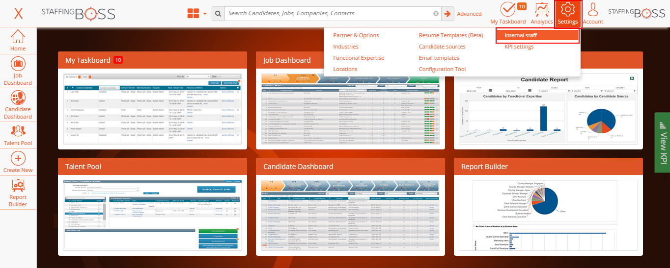The height and width of the screenshot is (268, 670).
Task: Open Job Dashboard from the sidebar
Action: click(18, 72)
